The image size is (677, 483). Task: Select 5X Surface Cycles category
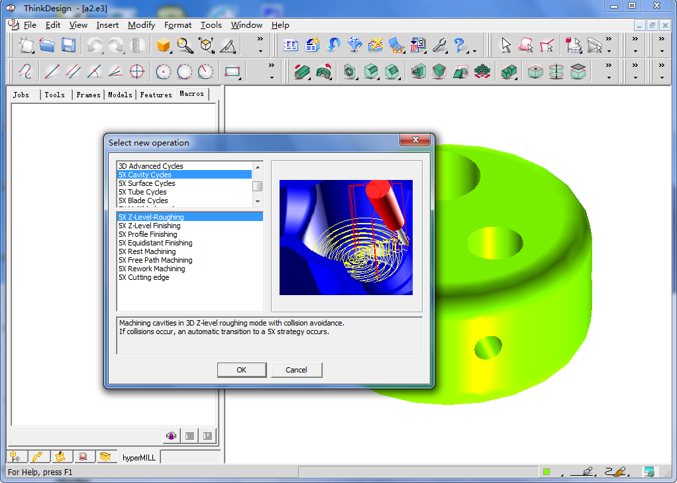click(x=184, y=183)
